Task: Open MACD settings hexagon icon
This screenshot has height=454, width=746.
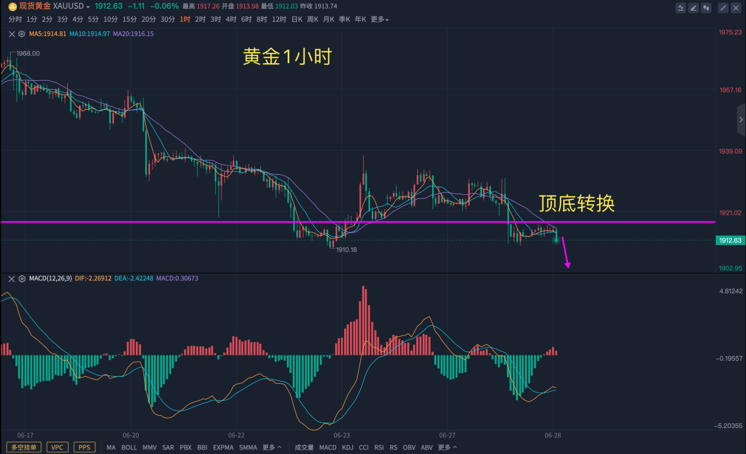Action: click(21, 278)
